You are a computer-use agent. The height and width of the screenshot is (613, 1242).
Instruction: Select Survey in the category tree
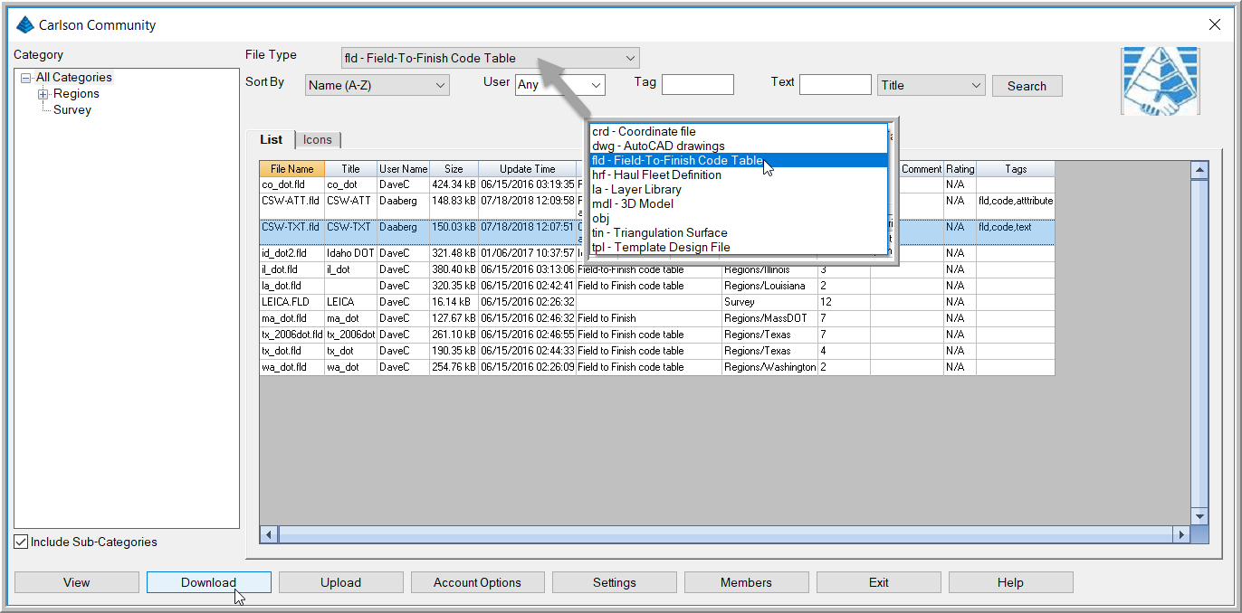click(72, 110)
